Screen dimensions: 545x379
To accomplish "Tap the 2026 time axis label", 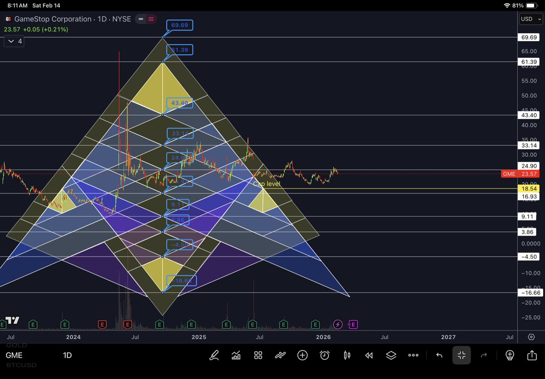I will [x=323, y=337].
